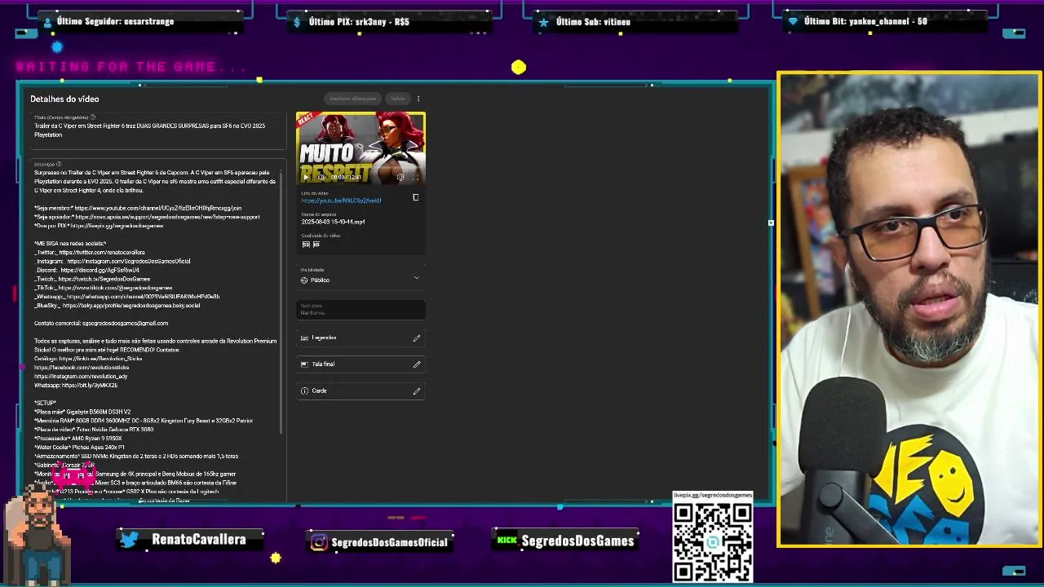Open the Legendas row
This screenshot has width=1044, height=587.
(361, 338)
